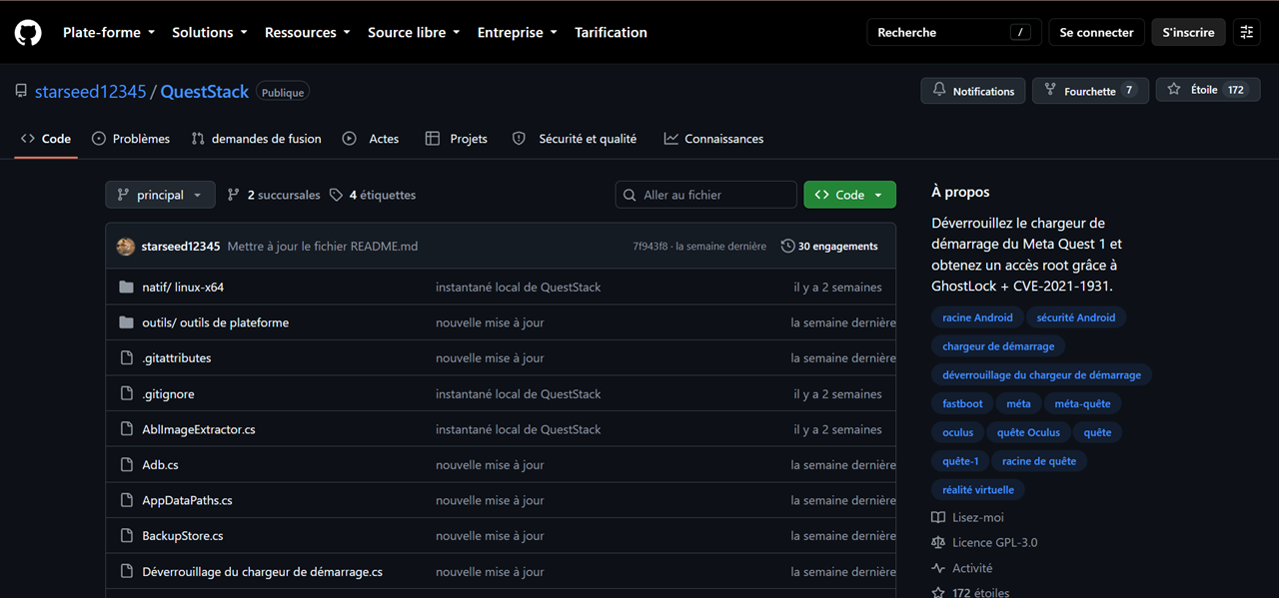Click the scale icon beside Licence GPL-3.0
Image resolution: width=1279 pixels, height=598 pixels.
tap(938, 542)
